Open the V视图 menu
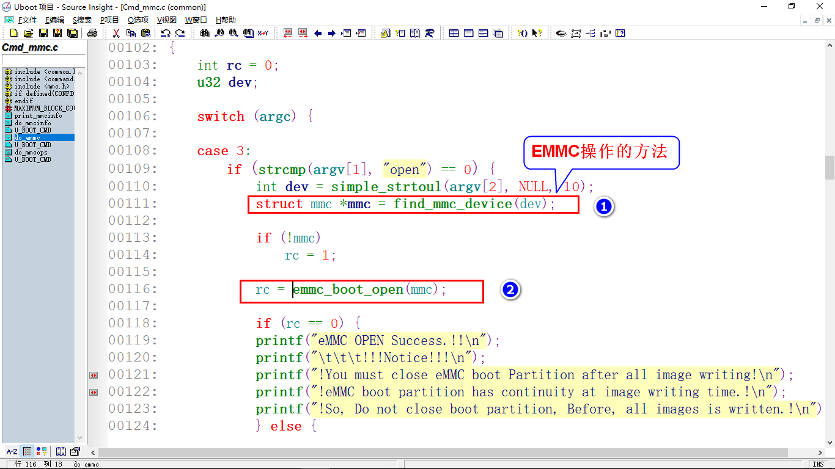The image size is (835, 469). click(167, 20)
